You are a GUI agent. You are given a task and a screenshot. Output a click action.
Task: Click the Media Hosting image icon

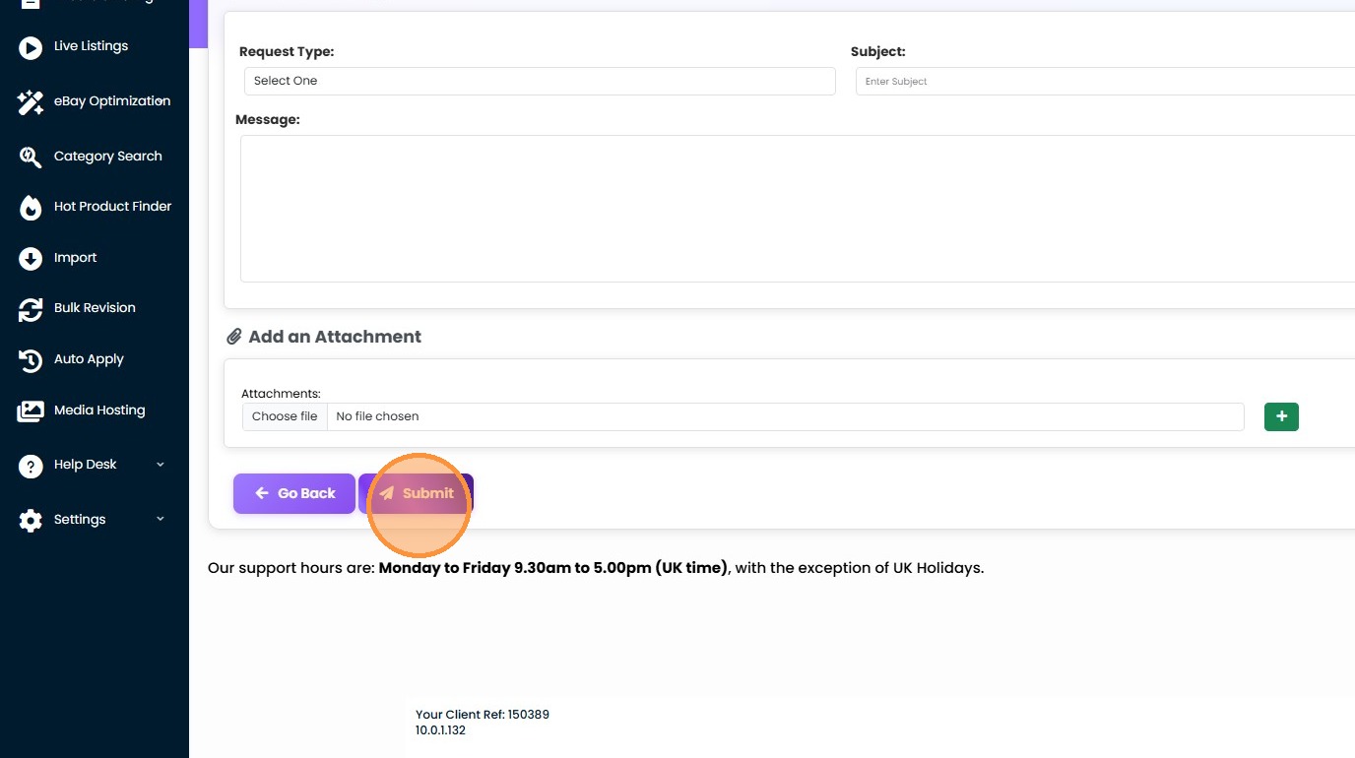tap(31, 411)
